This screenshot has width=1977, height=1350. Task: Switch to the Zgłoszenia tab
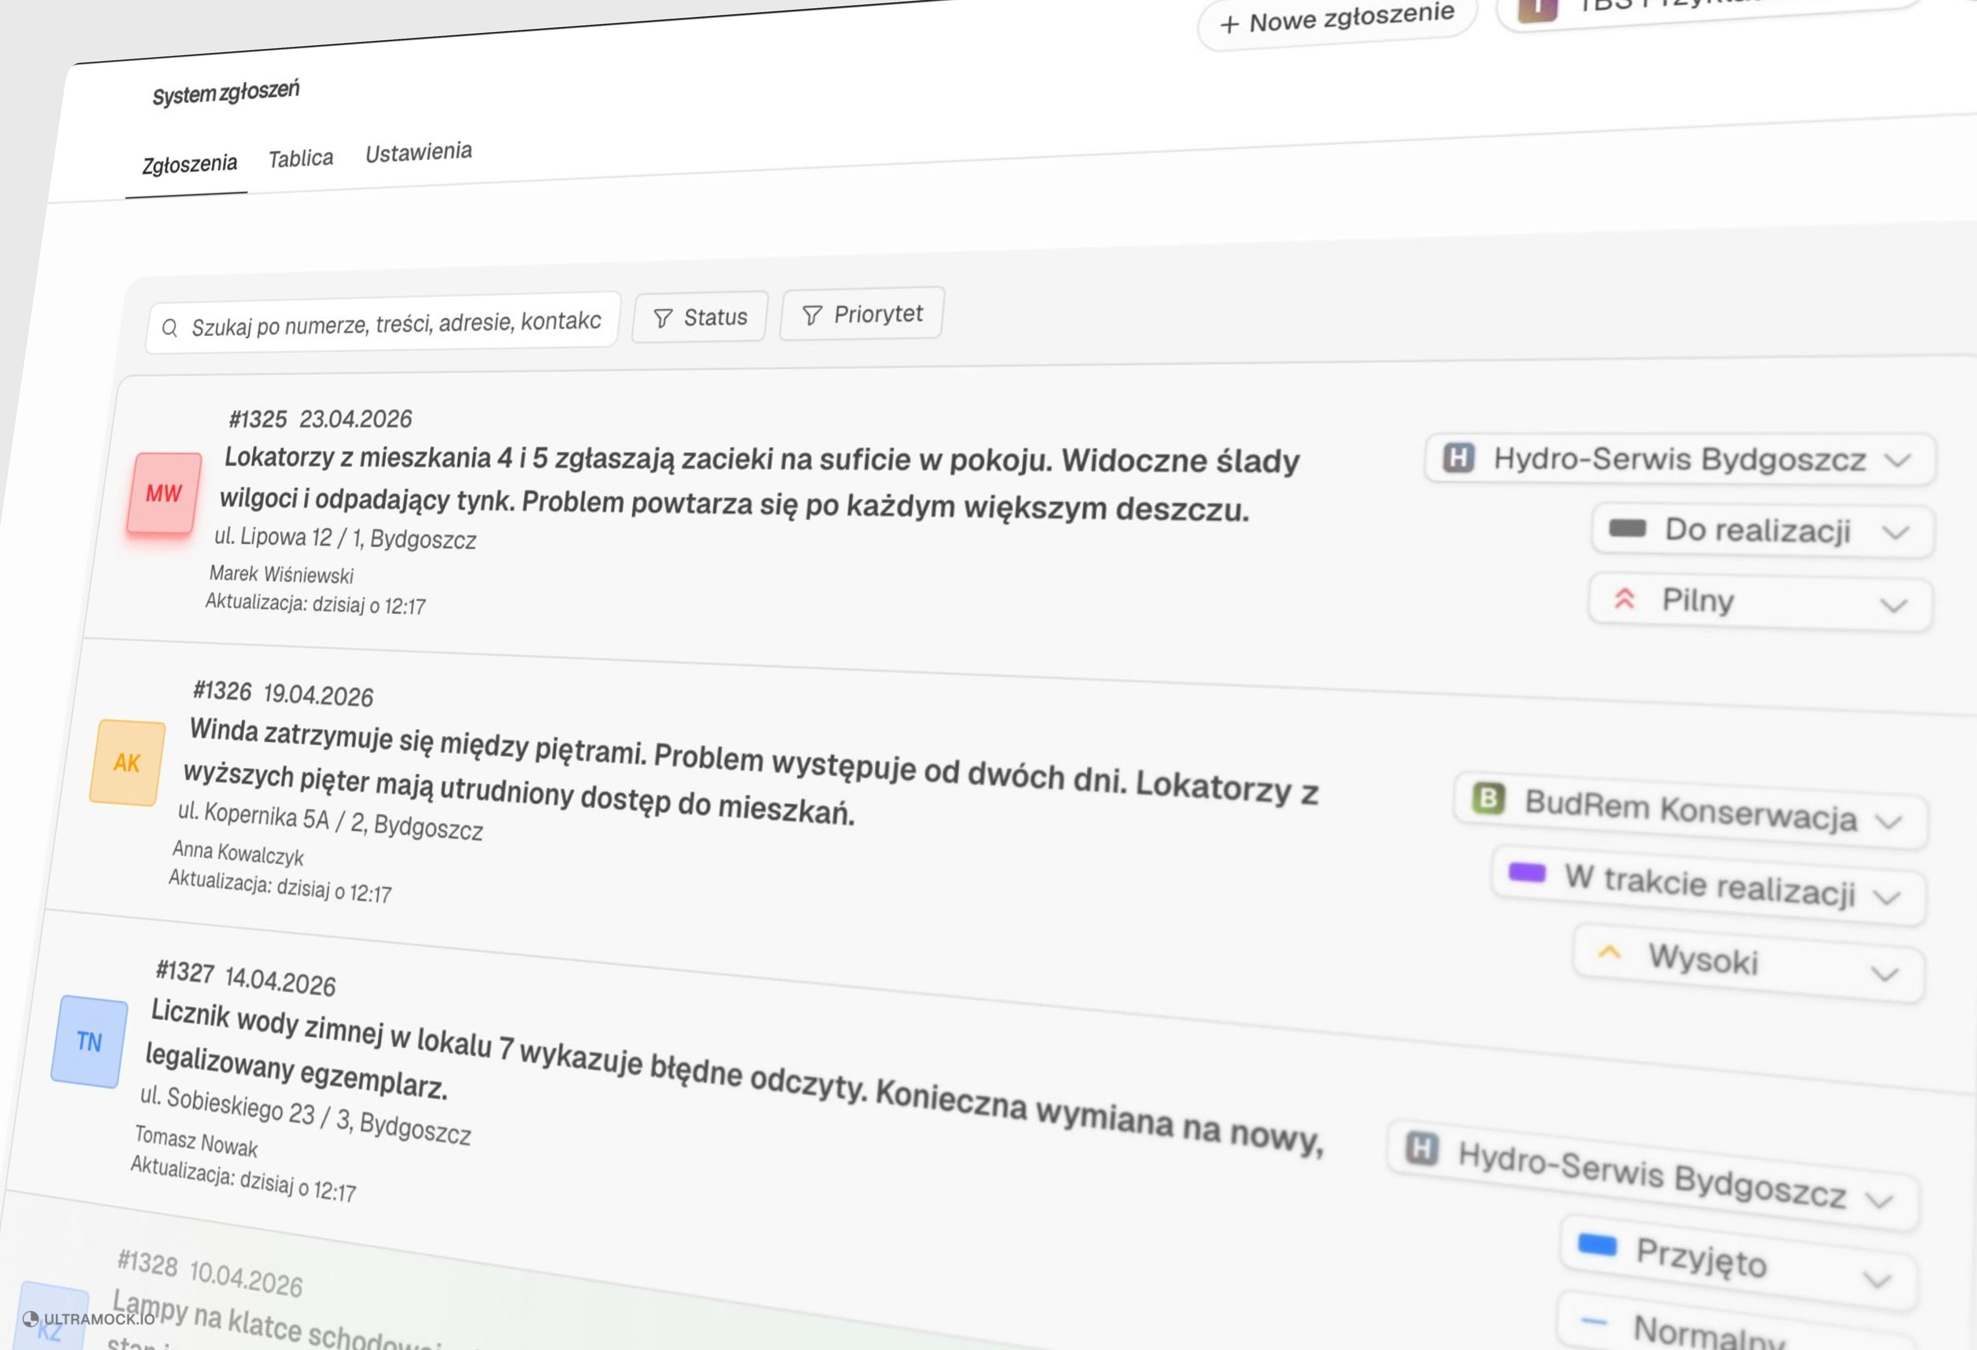point(189,163)
